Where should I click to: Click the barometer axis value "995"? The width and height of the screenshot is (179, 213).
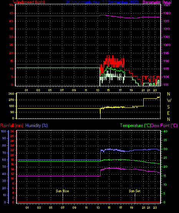(x=166, y=53)
